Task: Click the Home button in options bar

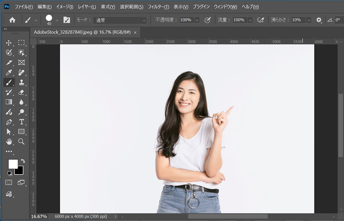Action: (x=12, y=20)
